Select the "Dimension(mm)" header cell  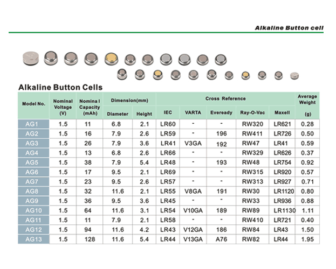point(129,100)
